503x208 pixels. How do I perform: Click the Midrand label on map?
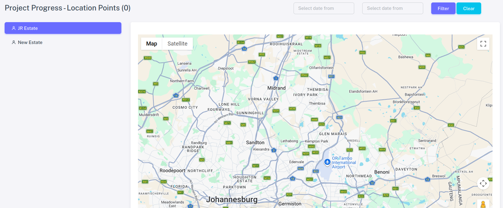[x=276, y=88]
